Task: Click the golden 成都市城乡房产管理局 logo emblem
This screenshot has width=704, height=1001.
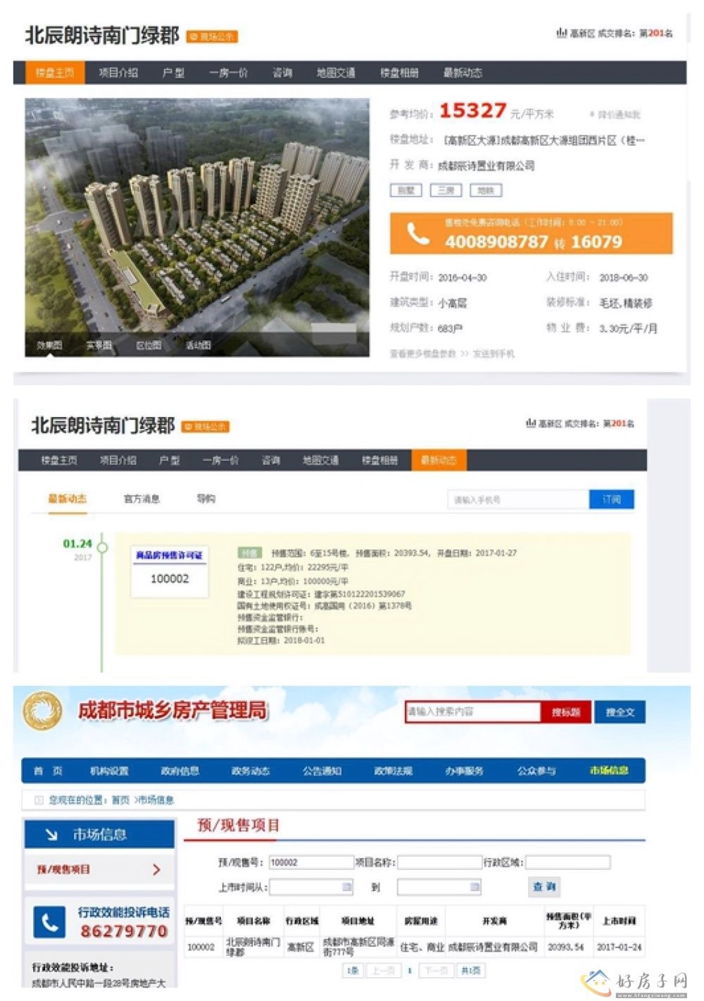Action: (x=42, y=710)
